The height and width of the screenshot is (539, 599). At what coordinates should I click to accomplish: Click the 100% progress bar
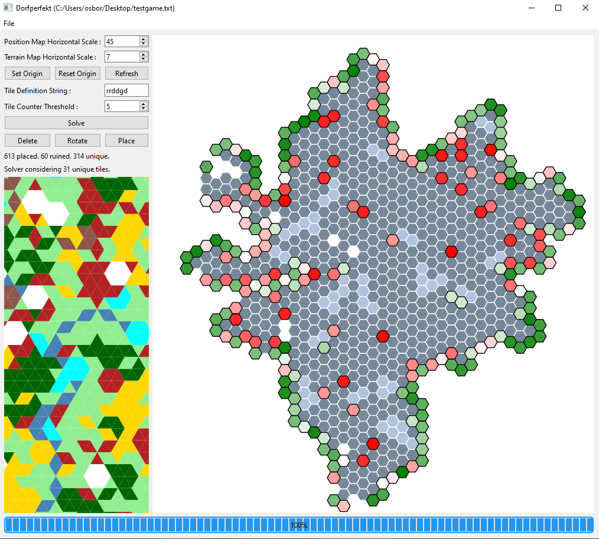pyautogui.click(x=299, y=525)
